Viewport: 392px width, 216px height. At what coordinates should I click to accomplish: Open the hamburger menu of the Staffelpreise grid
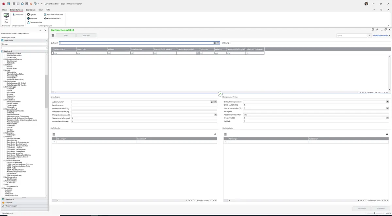point(54,135)
